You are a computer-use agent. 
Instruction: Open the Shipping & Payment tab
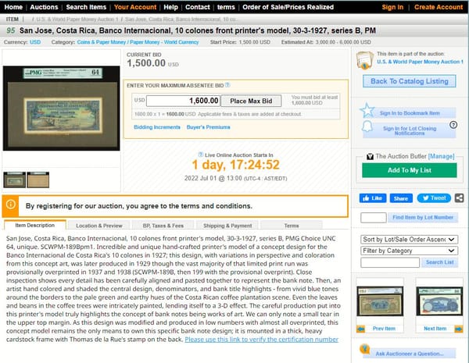pos(227,226)
